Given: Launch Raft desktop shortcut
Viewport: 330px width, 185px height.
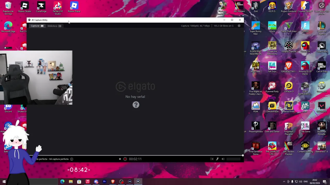Looking at the screenshot, I should [x=305, y=107].
